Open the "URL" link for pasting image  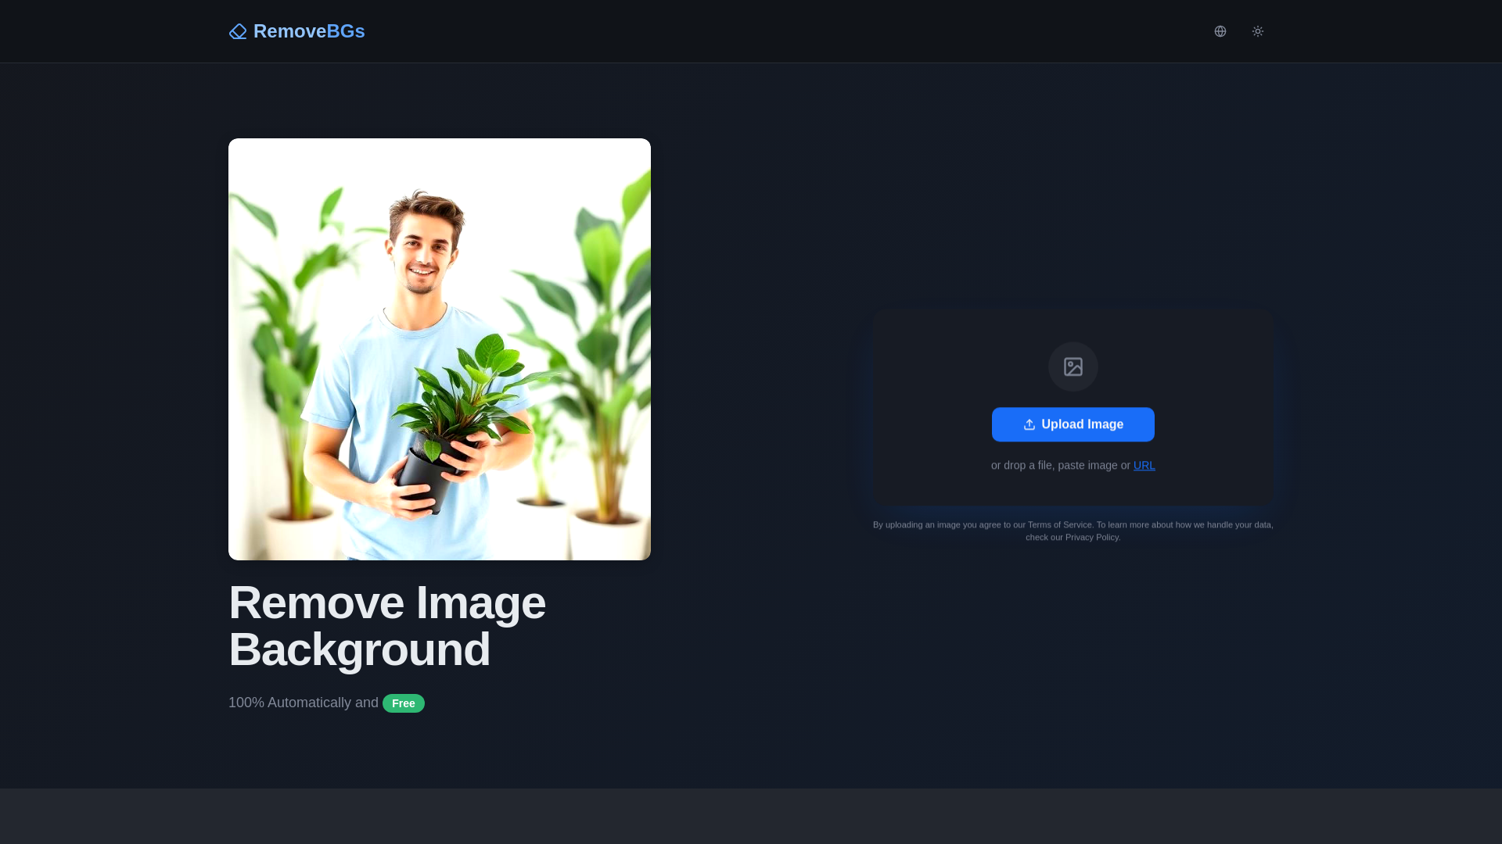pyautogui.click(x=1144, y=465)
